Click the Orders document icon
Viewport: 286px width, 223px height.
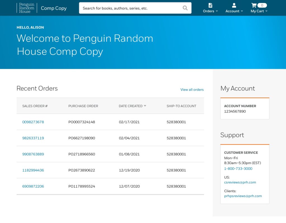point(210,5)
